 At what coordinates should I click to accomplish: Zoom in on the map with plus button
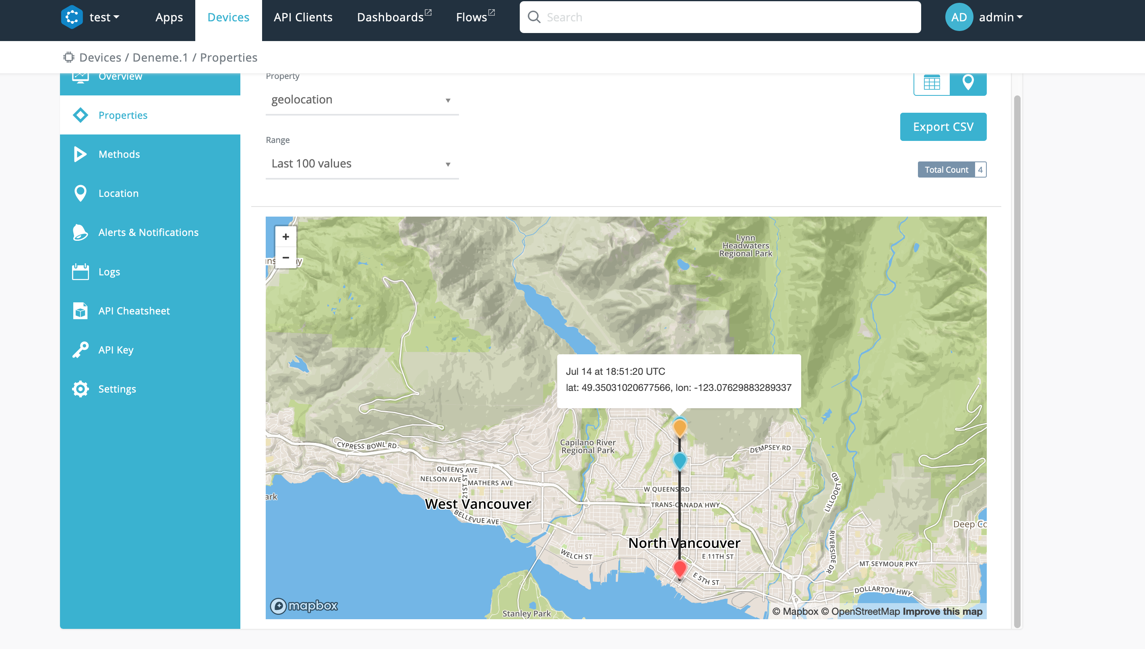pos(286,237)
